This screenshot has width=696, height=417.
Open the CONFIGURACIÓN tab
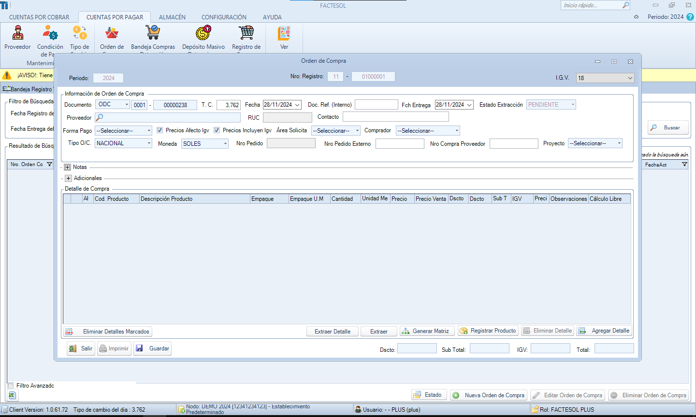224,17
